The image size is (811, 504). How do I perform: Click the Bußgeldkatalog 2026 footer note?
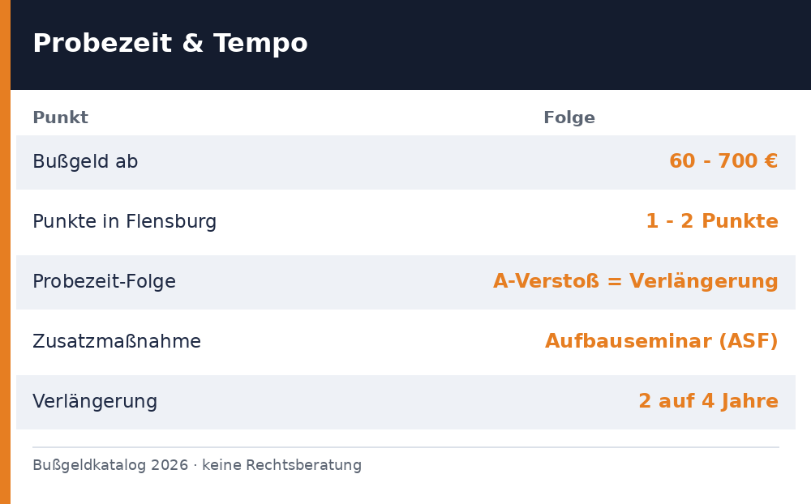click(x=110, y=465)
